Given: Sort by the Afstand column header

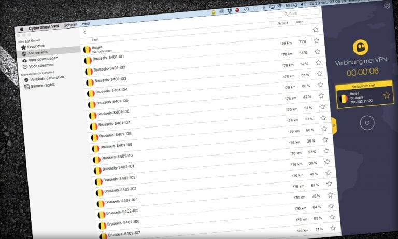Looking at the screenshot, I should coord(282,23).
